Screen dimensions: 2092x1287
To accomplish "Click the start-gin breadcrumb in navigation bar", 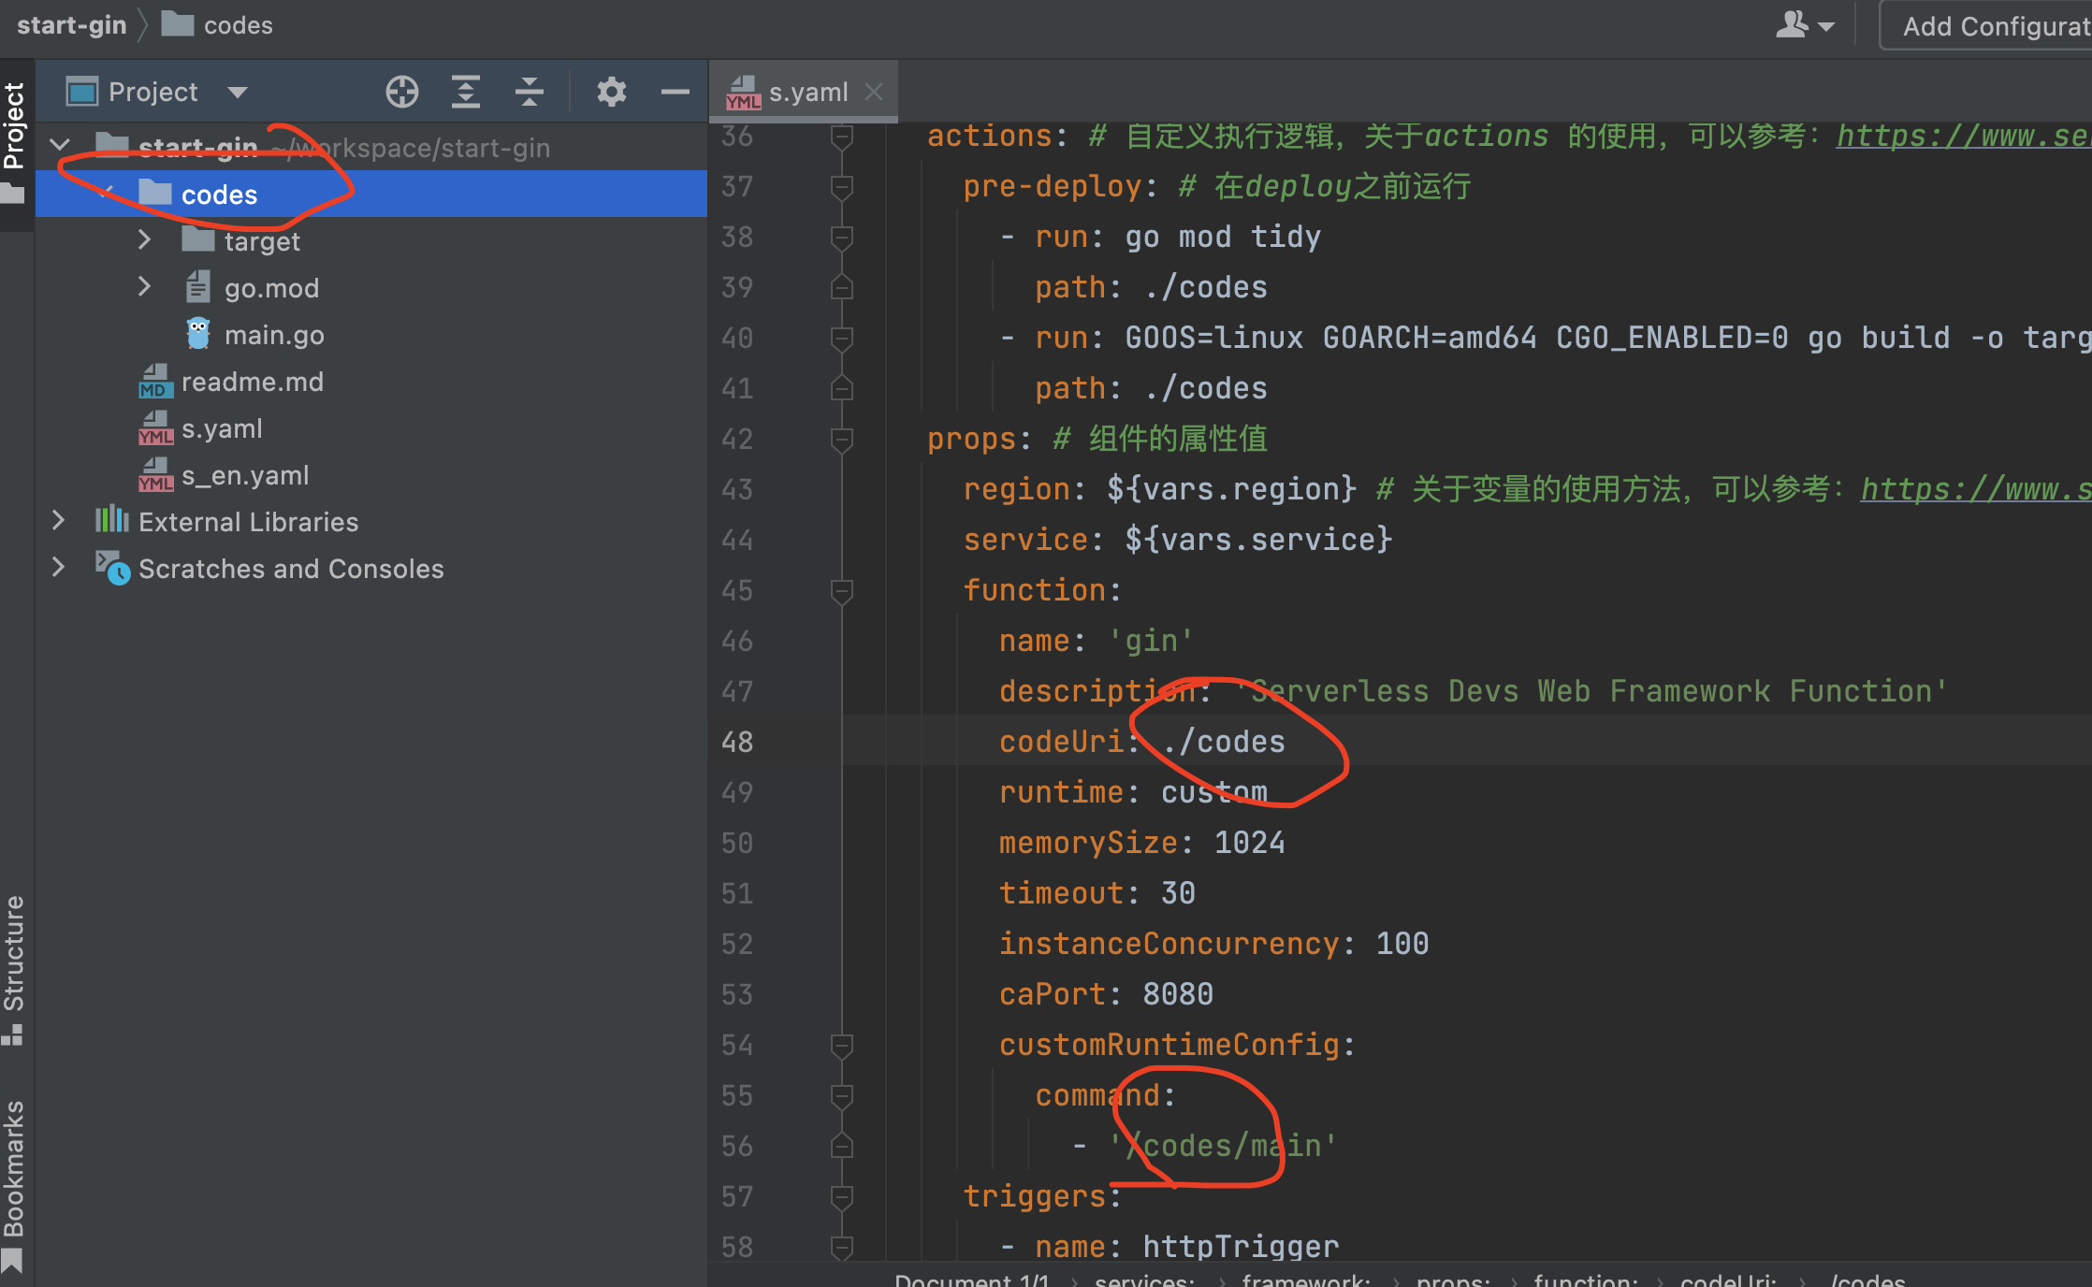I will [x=71, y=25].
